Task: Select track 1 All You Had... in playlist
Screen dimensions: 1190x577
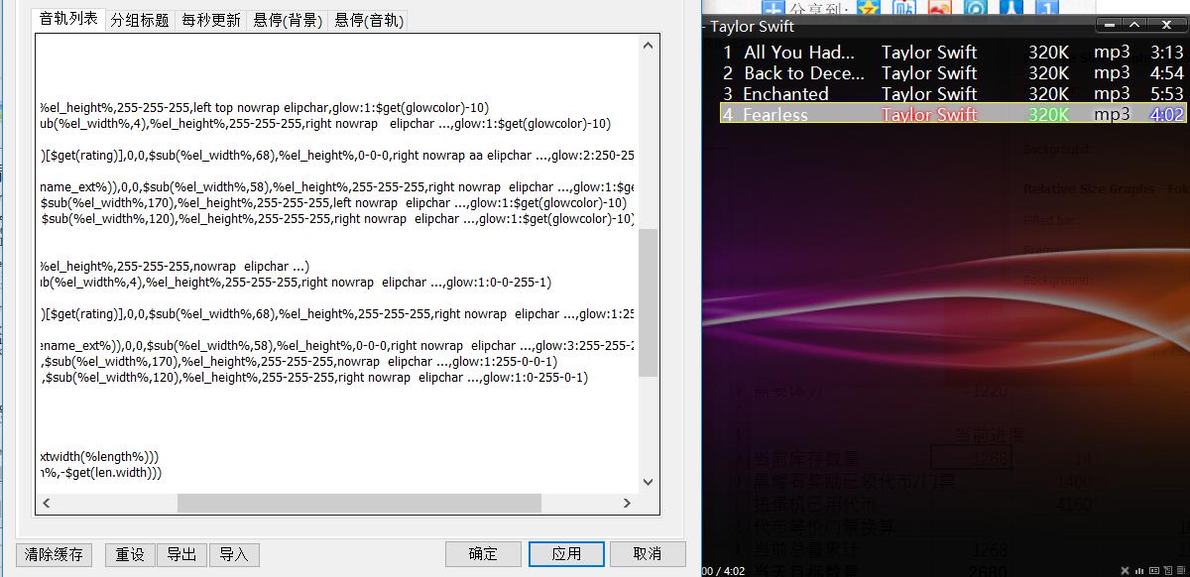Action: (953, 53)
